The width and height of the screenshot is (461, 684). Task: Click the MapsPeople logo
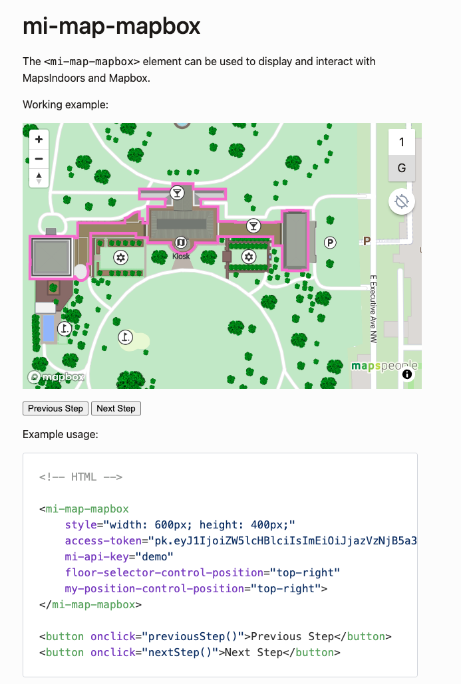(x=384, y=366)
